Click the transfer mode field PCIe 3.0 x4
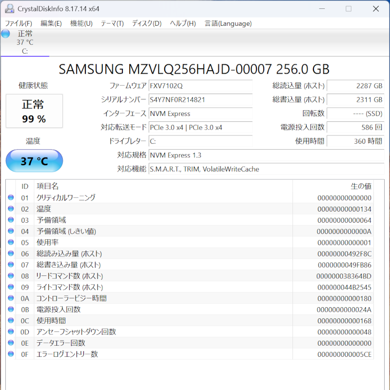 coord(200,128)
